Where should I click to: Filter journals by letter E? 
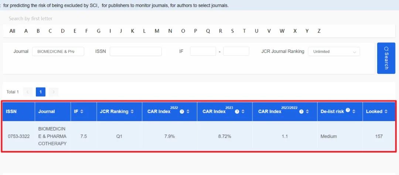(x=75, y=31)
